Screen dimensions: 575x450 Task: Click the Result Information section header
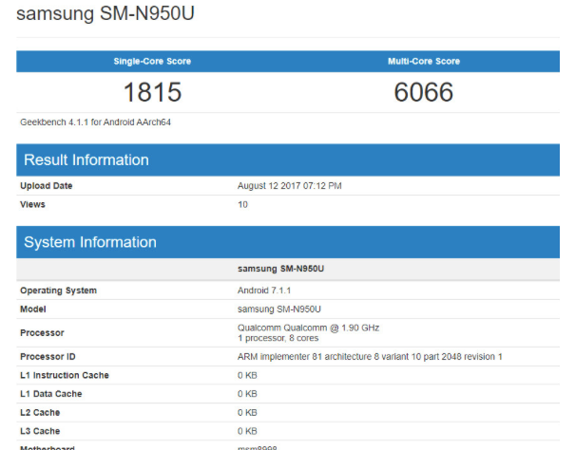(x=288, y=159)
